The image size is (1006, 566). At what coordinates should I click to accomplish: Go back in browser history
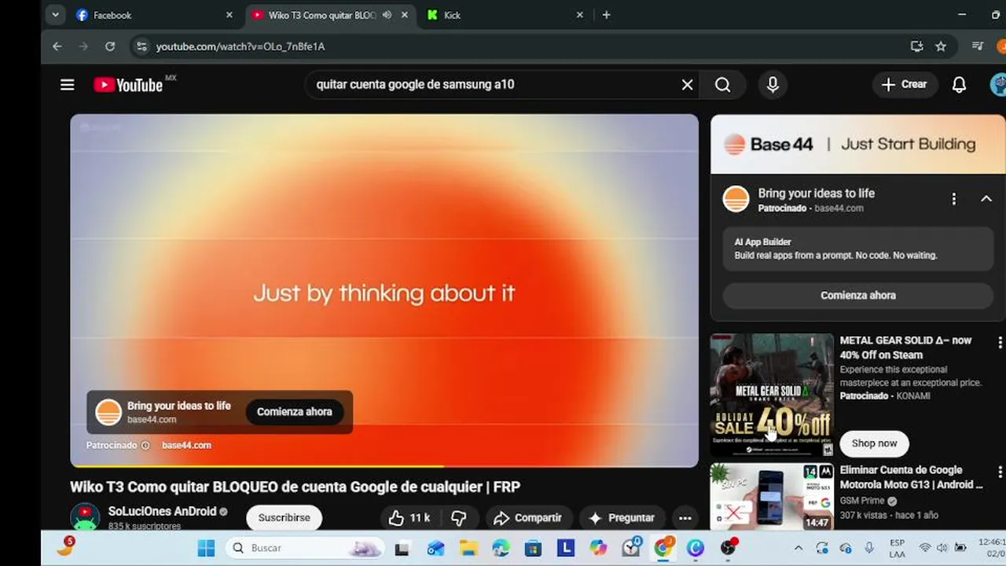click(57, 46)
